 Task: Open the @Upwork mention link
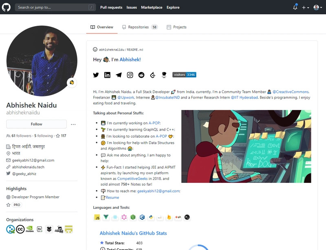[126, 97]
